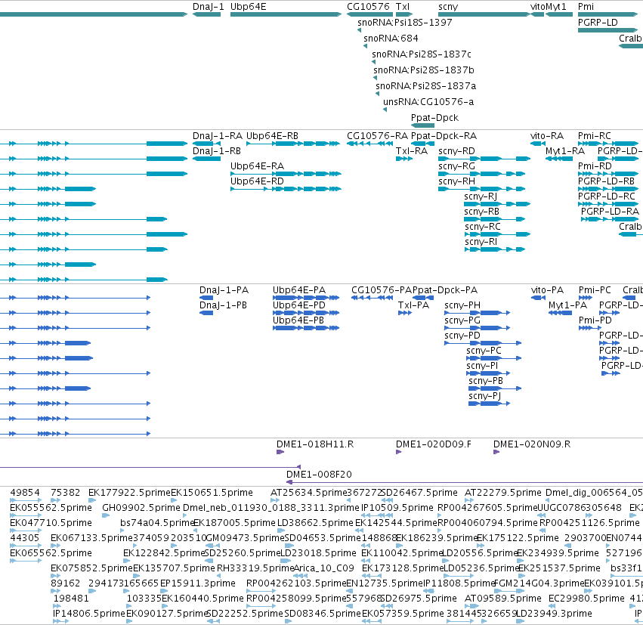Select the Ubp64E gene feature
The image size is (643, 625).
pyautogui.click(x=286, y=14)
